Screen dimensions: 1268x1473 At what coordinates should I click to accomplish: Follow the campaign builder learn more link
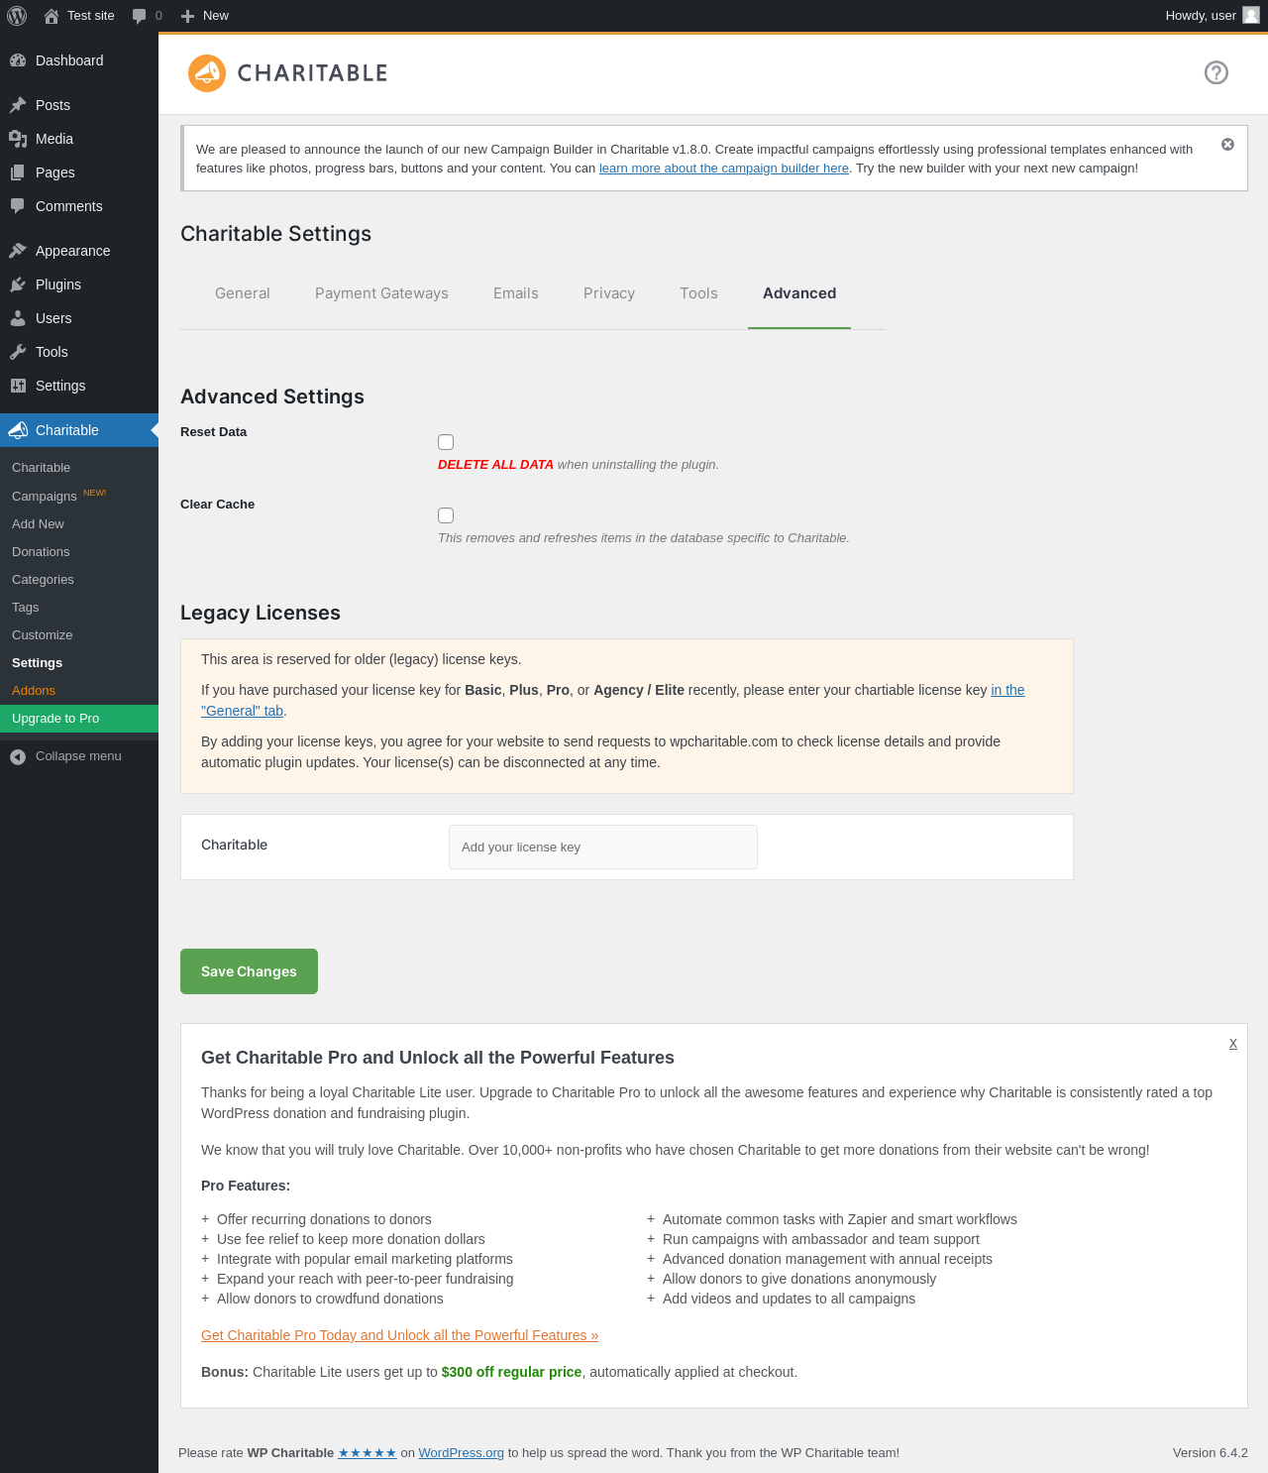click(724, 169)
